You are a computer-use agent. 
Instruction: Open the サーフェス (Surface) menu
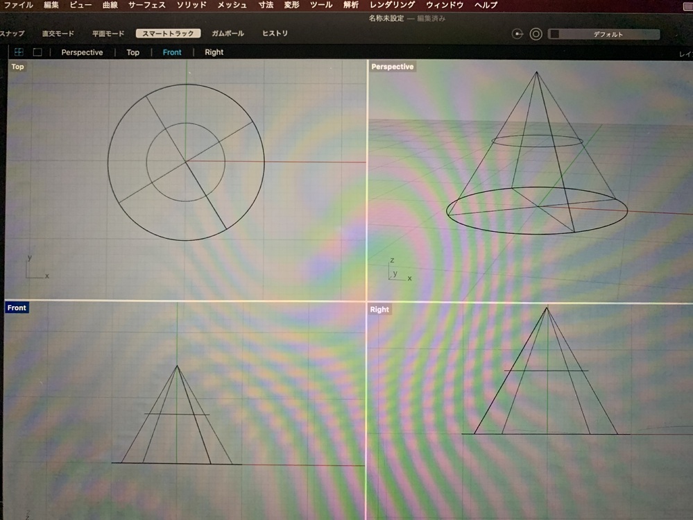(146, 5)
